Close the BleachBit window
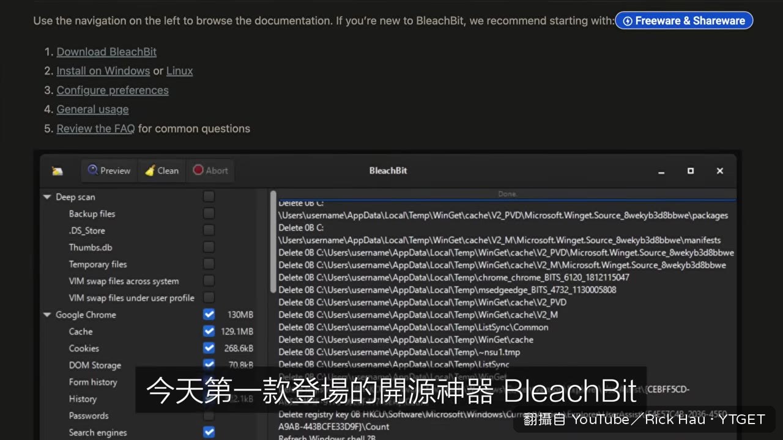This screenshot has width=783, height=440. pyautogui.click(x=720, y=171)
